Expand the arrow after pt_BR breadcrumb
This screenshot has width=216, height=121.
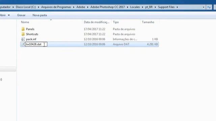155,7
